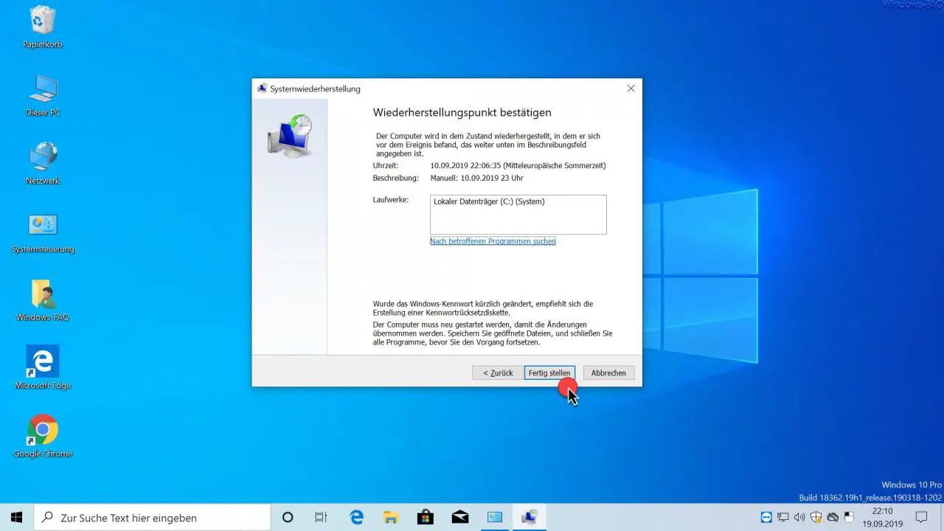Click the Systemwiederherstellung taskbar icon
Viewport: 944px width, 531px height.
(x=529, y=518)
